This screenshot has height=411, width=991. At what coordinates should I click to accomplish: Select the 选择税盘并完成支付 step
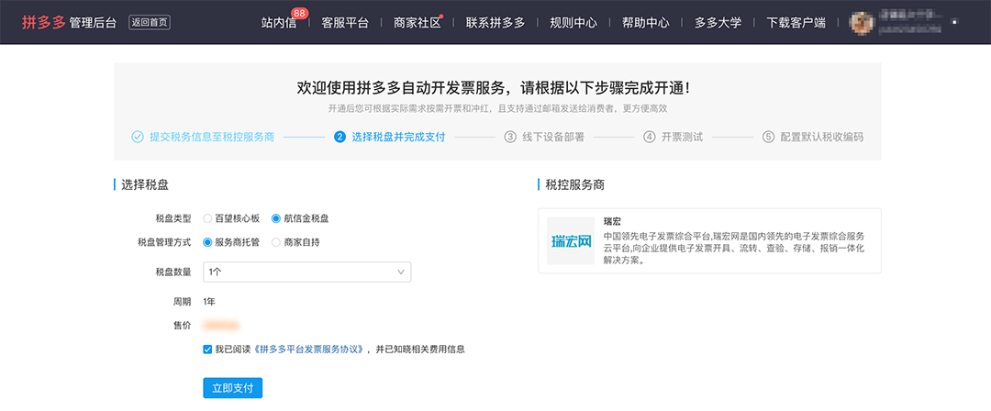click(398, 137)
